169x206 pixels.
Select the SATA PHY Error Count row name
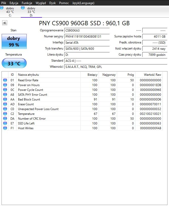33,95
